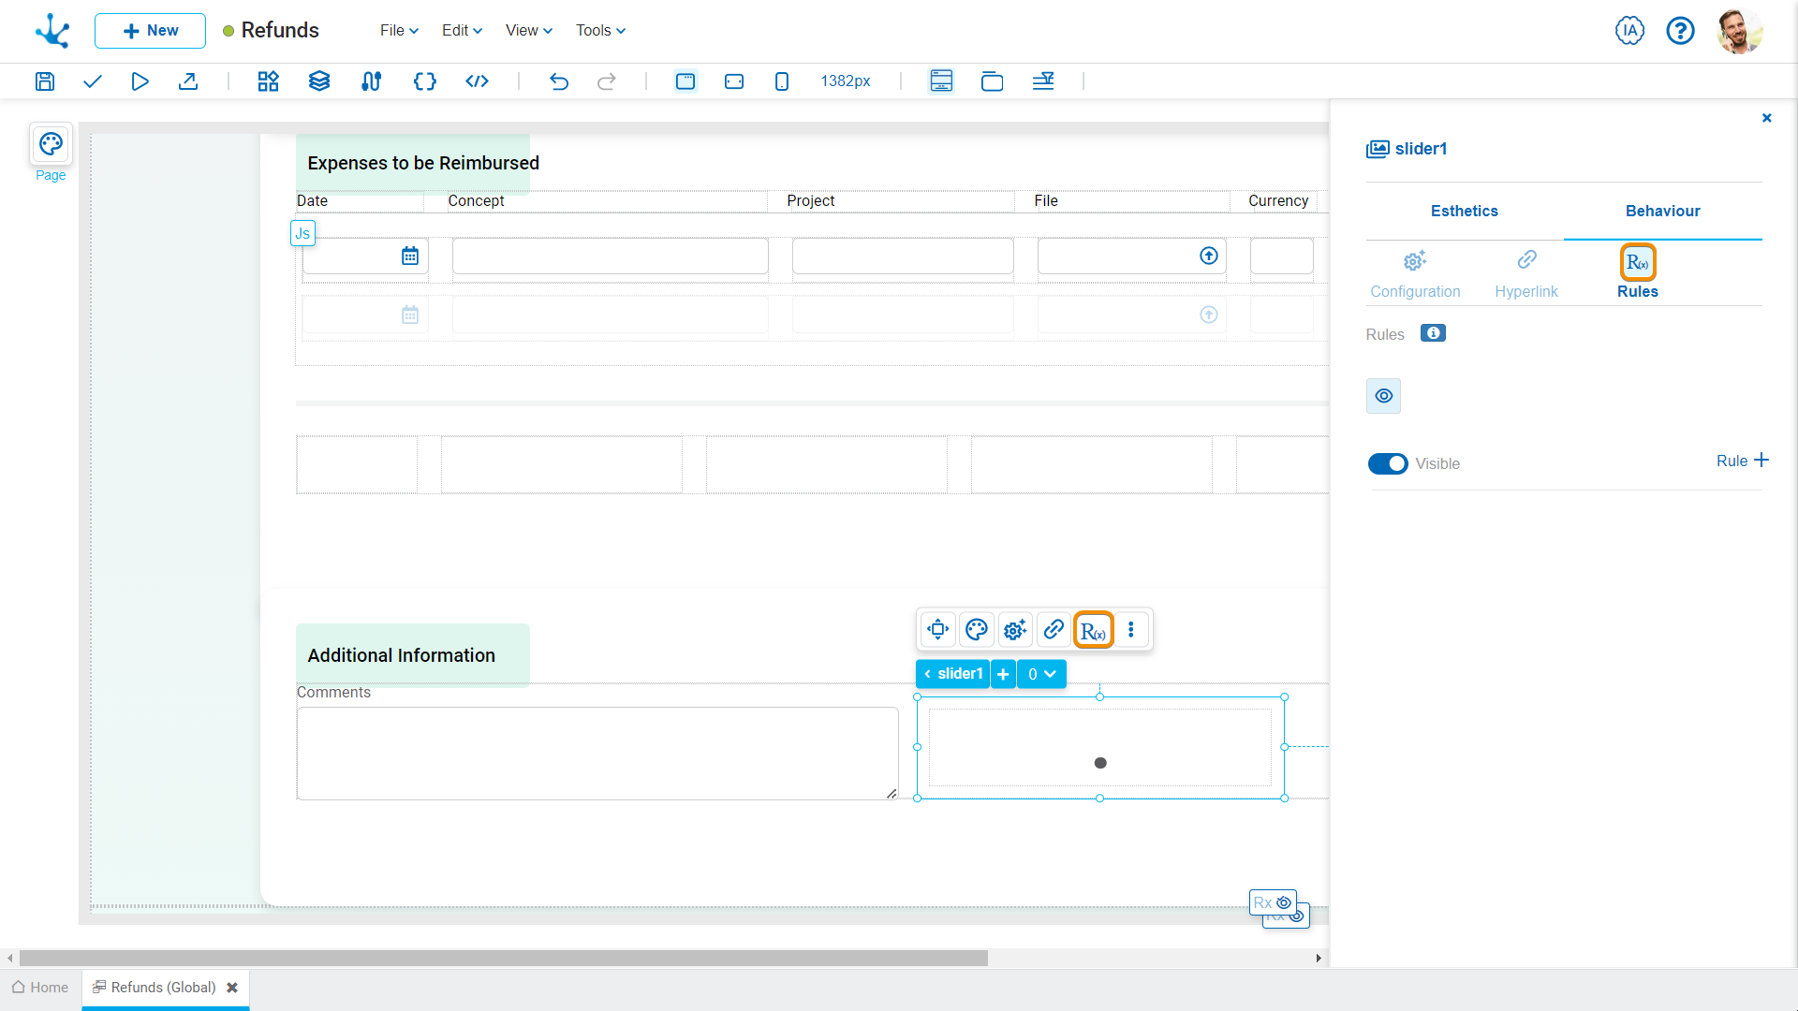Switch to the Esthetics tab
The height and width of the screenshot is (1011, 1798).
click(1464, 212)
